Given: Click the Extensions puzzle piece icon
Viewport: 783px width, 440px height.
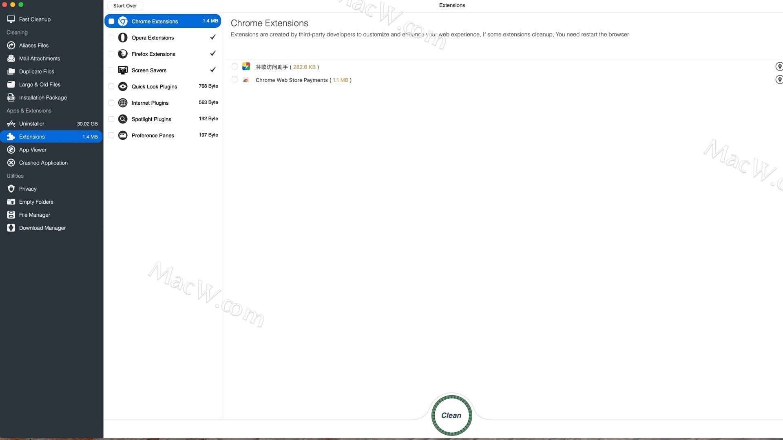Looking at the screenshot, I should (x=11, y=136).
